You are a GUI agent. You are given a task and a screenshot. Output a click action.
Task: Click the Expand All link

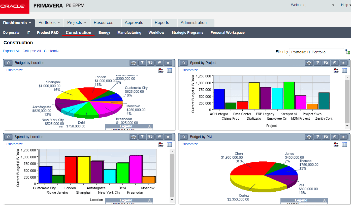(11, 51)
